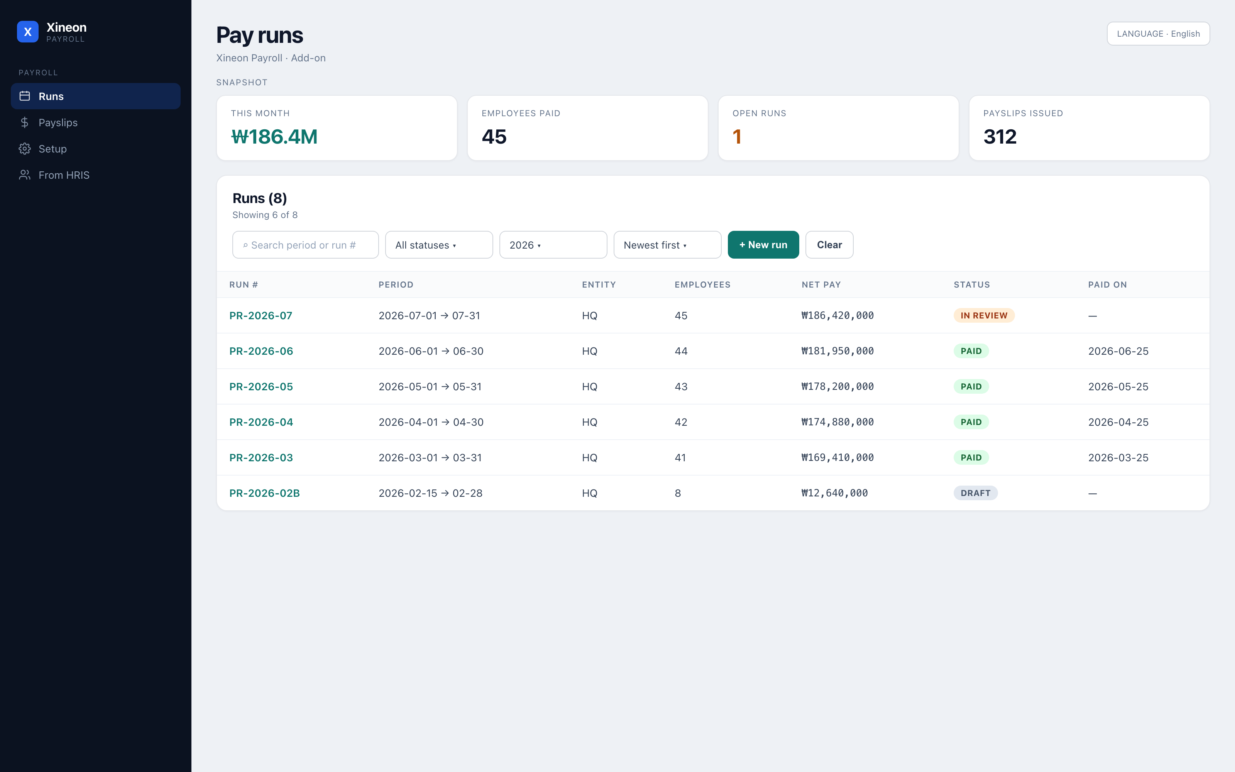The width and height of the screenshot is (1235, 772).
Task: Click period 2026-05-01 → 05-31
Action: pos(430,386)
